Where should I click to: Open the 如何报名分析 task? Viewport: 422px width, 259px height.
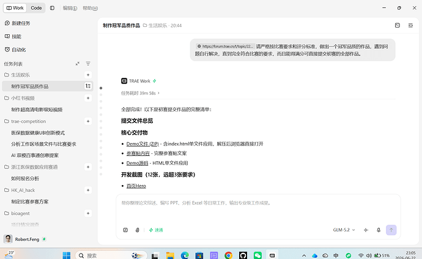[x=25, y=178]
